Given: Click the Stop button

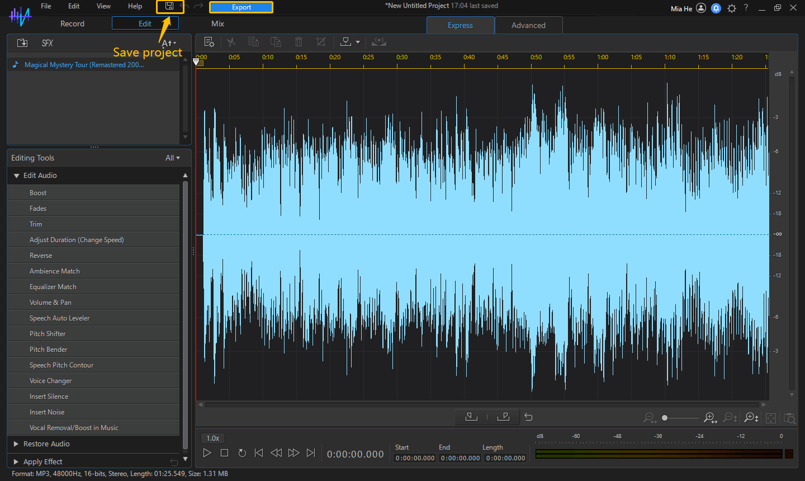Looking at the screenshot, I should coord(224,453).
